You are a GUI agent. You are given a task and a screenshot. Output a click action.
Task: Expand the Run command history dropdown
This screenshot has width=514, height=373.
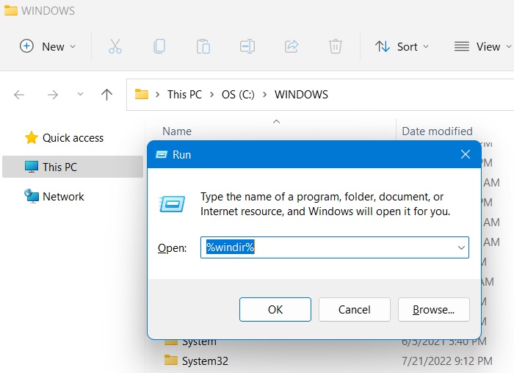(x=461, y=247)
